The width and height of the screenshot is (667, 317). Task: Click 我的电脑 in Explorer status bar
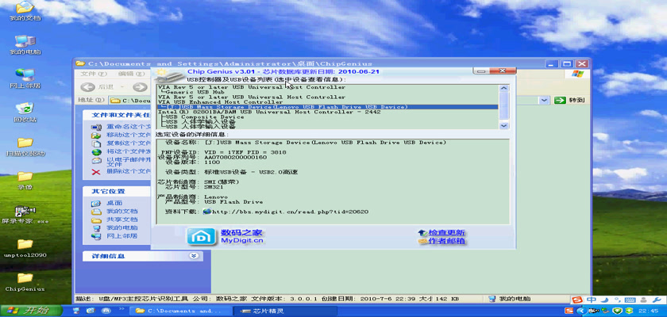tap(509, 299)
